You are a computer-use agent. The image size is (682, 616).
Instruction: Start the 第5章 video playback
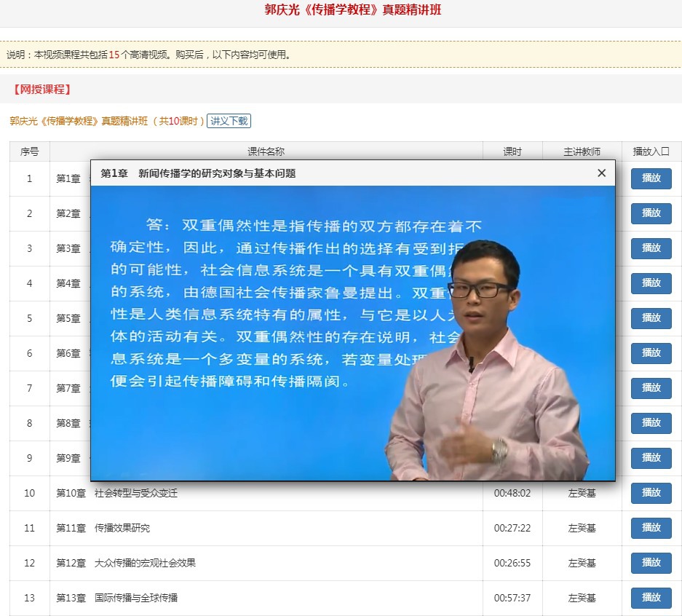click(650, 318)
